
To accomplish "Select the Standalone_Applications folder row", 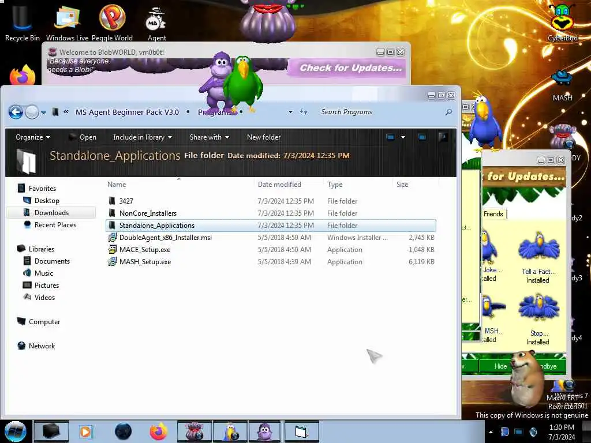I will pos(271,226).
